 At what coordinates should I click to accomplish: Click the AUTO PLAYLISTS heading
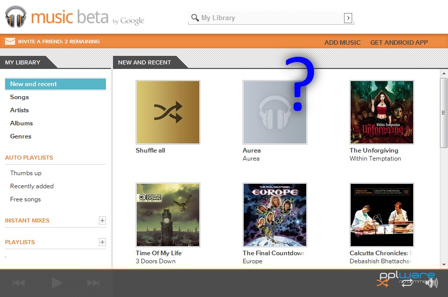click(29, 158)
